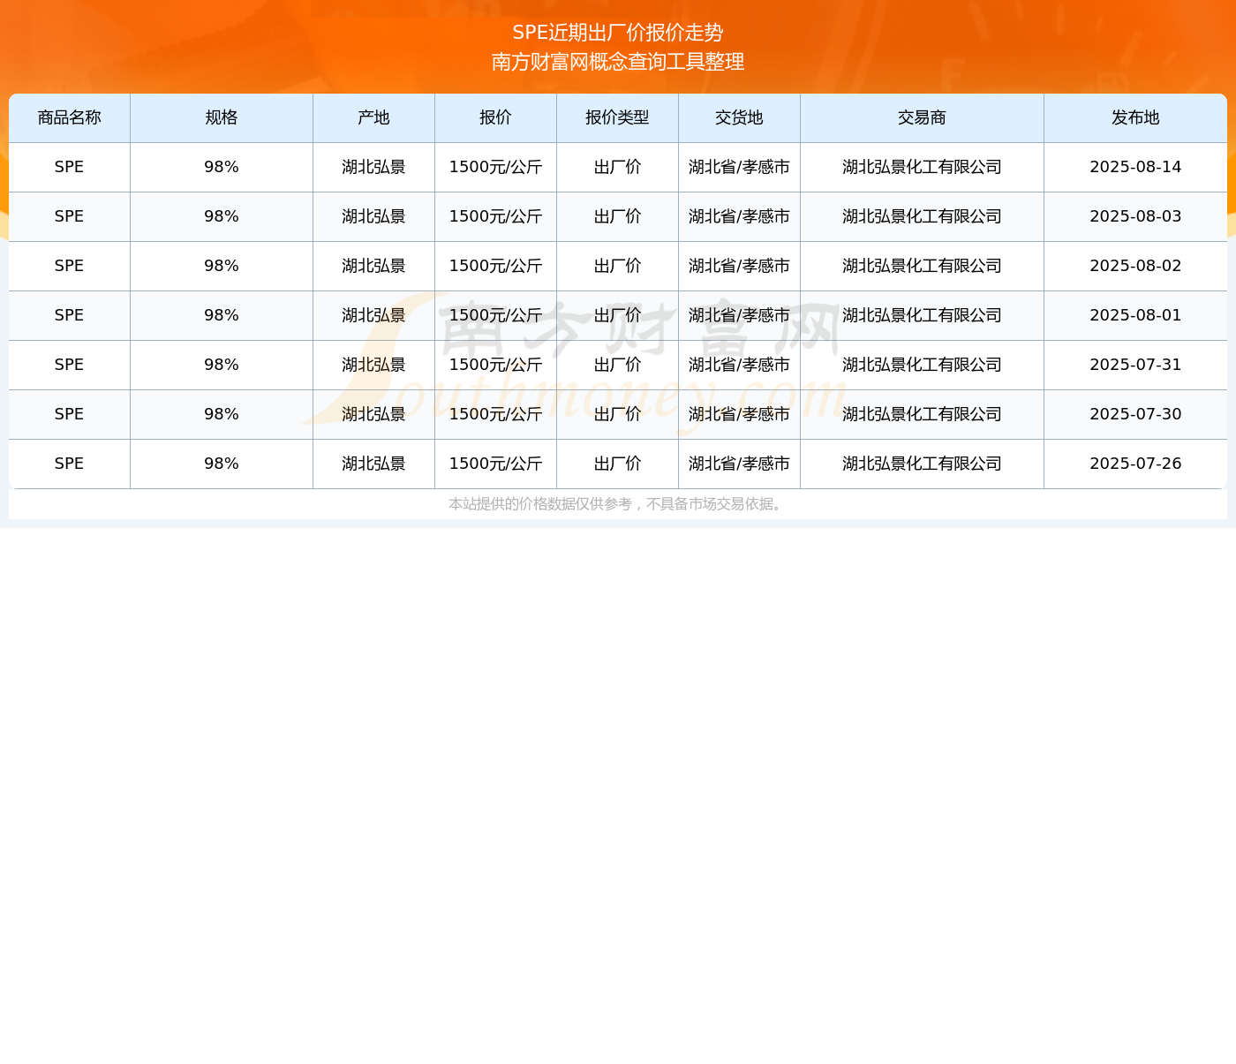
Task: Click SPE in the 2025-08-01 row
Action: [69, 315]
